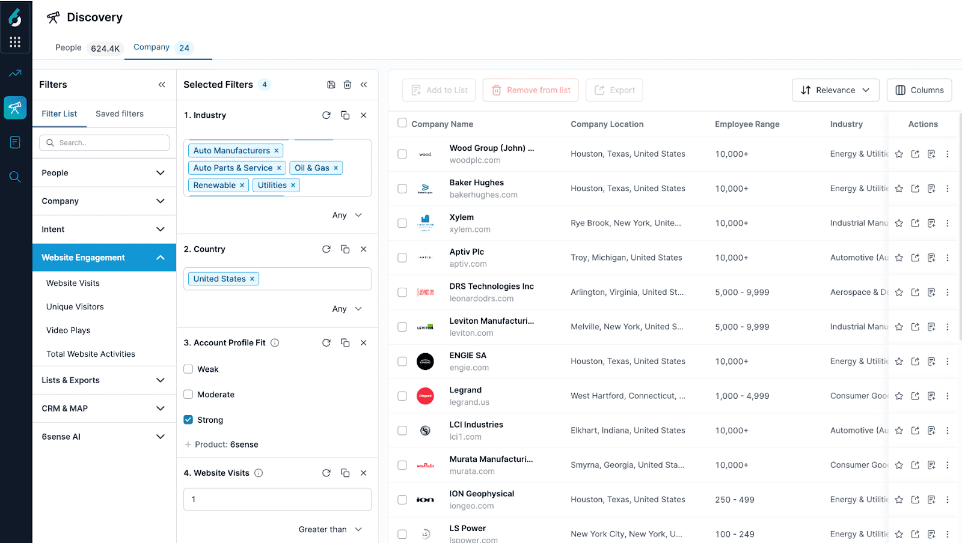962x543 pixels.
Task: Open the magnifier search icon in sidebar
Action: (x=15, y=177)
